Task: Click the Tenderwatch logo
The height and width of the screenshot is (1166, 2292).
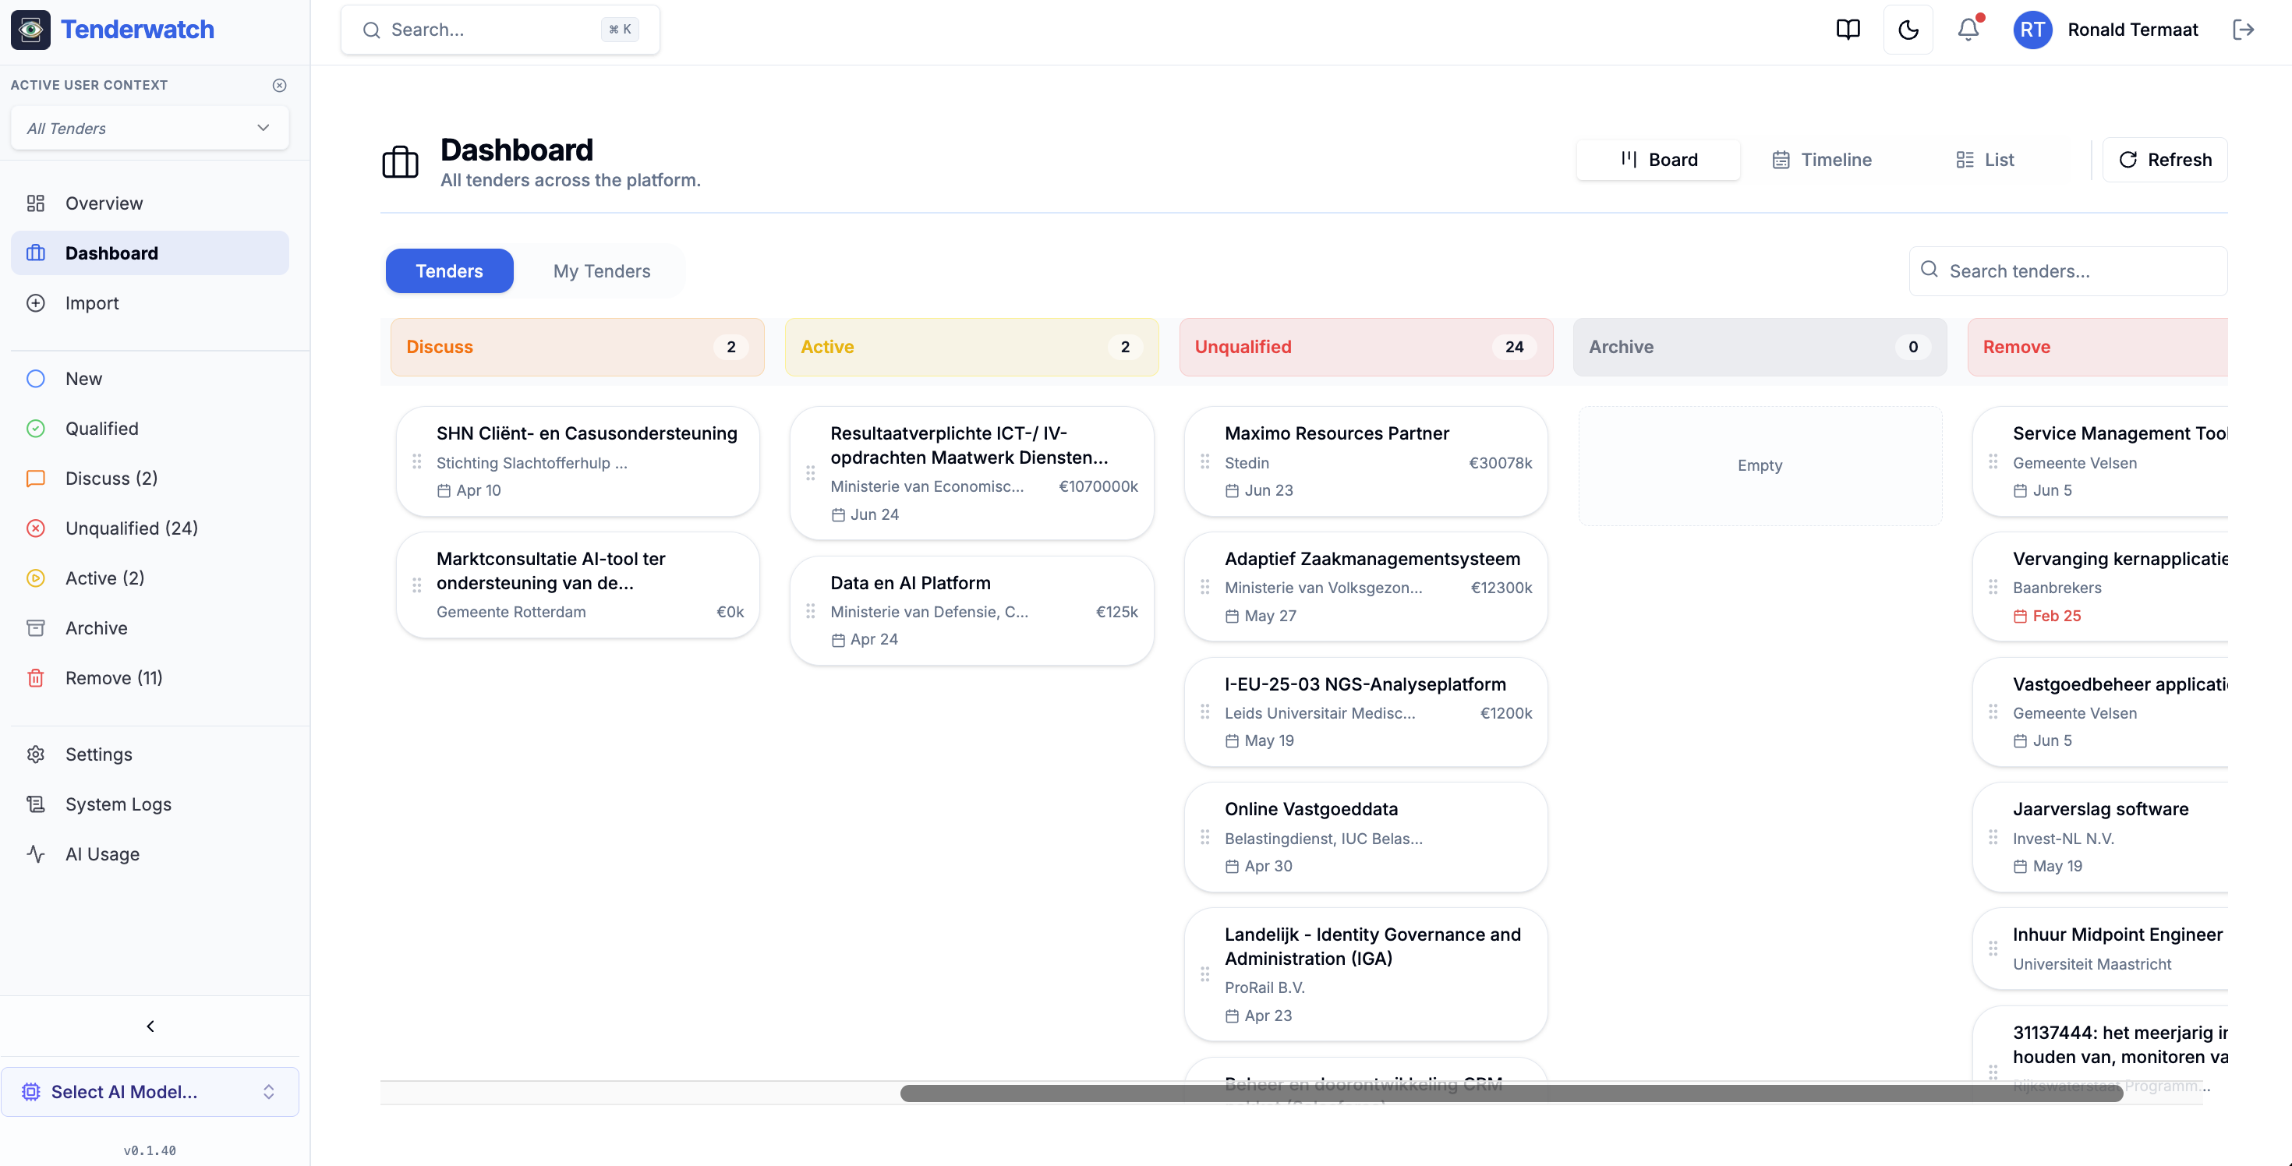Action: [112, 30]
